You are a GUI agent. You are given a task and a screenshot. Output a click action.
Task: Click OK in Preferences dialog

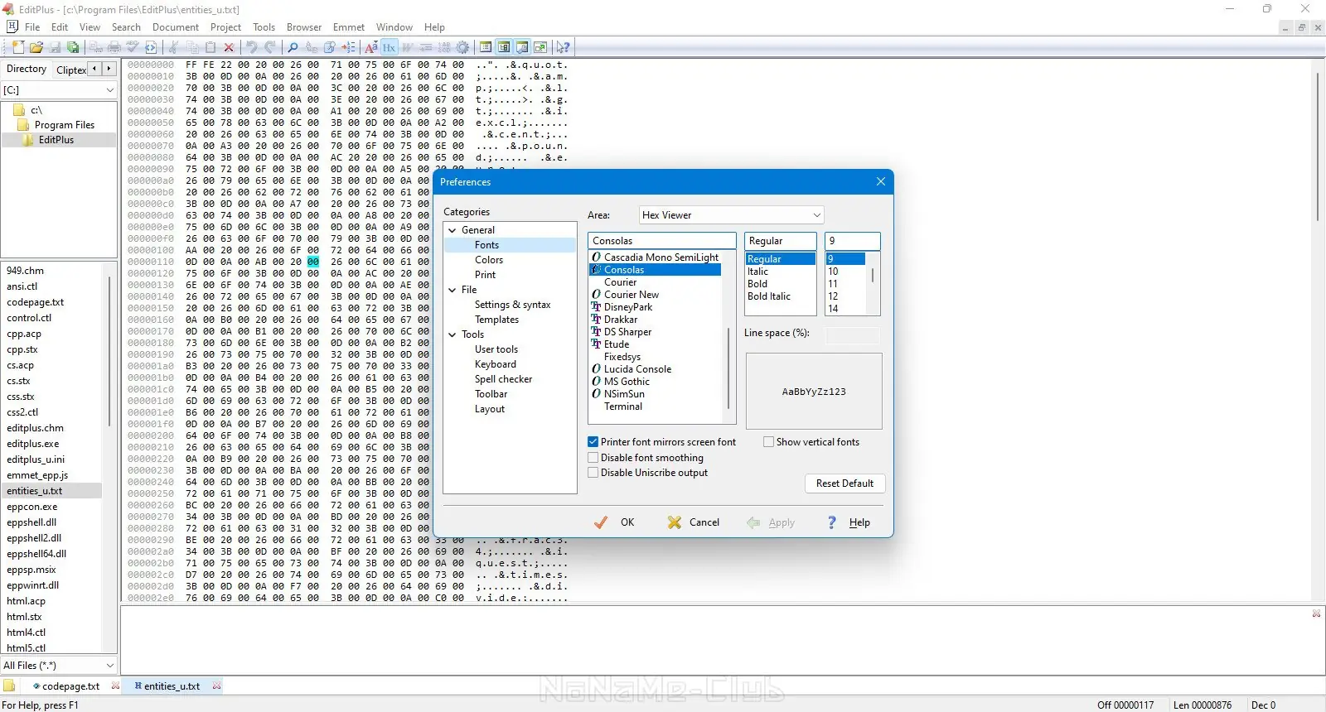click(616, 522)
